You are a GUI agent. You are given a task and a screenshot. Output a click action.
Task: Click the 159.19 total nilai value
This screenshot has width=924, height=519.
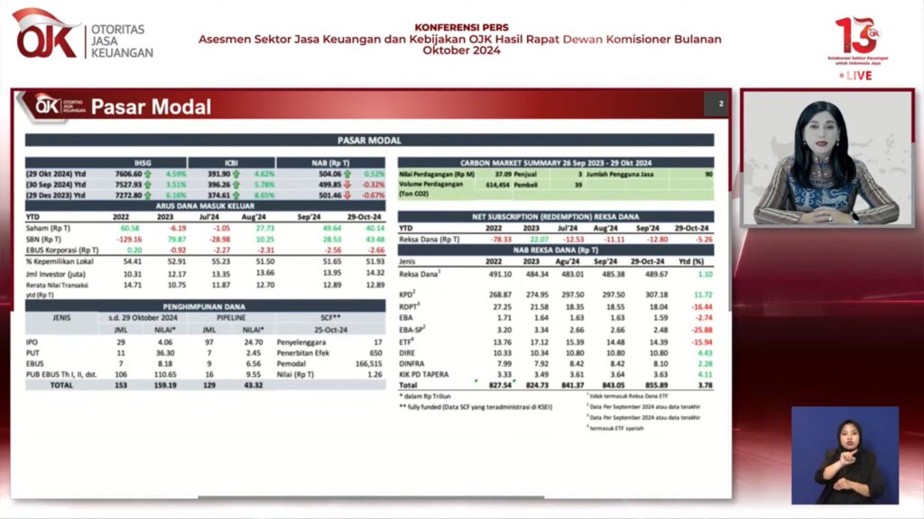point(165,386)
